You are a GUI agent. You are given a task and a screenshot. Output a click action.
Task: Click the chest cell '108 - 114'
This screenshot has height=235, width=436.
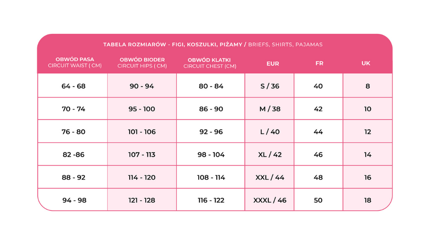tap(211, 177)
